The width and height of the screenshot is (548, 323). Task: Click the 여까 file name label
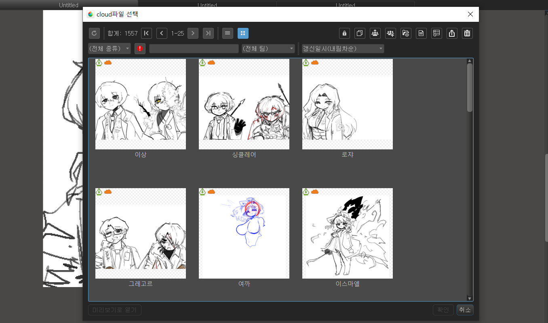244,283
